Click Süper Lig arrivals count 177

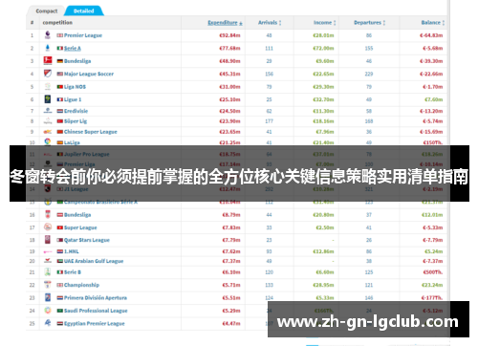click(x=269, y=121)
